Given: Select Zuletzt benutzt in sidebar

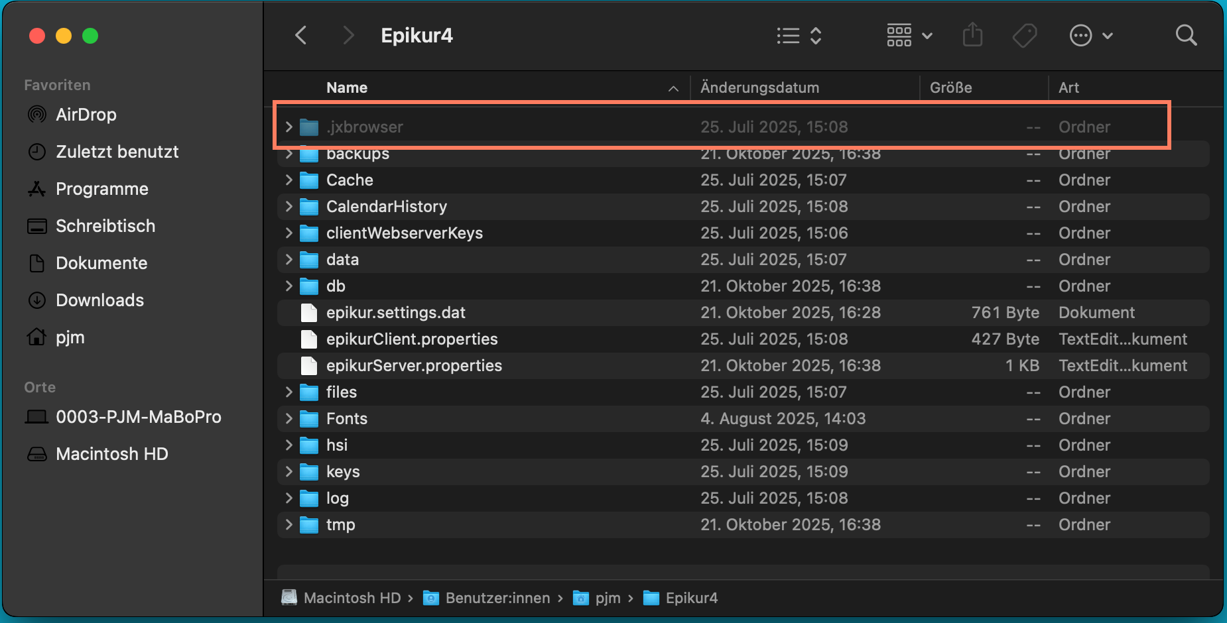Looking at the screenshot, I should tap(103, 152).
